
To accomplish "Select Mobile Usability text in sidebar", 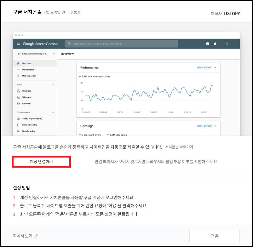I will 30,125.
